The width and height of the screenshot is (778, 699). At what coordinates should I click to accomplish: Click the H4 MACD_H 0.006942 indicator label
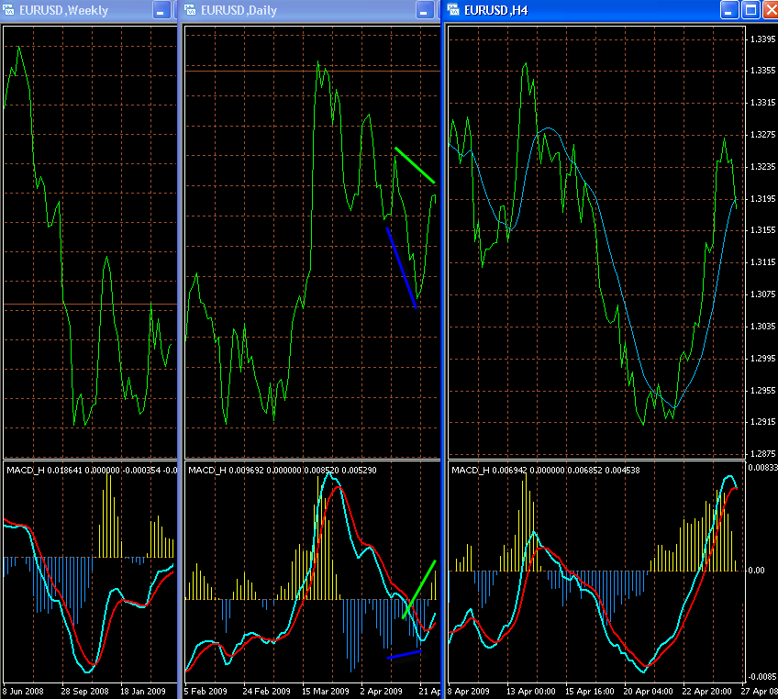[546, 470]
